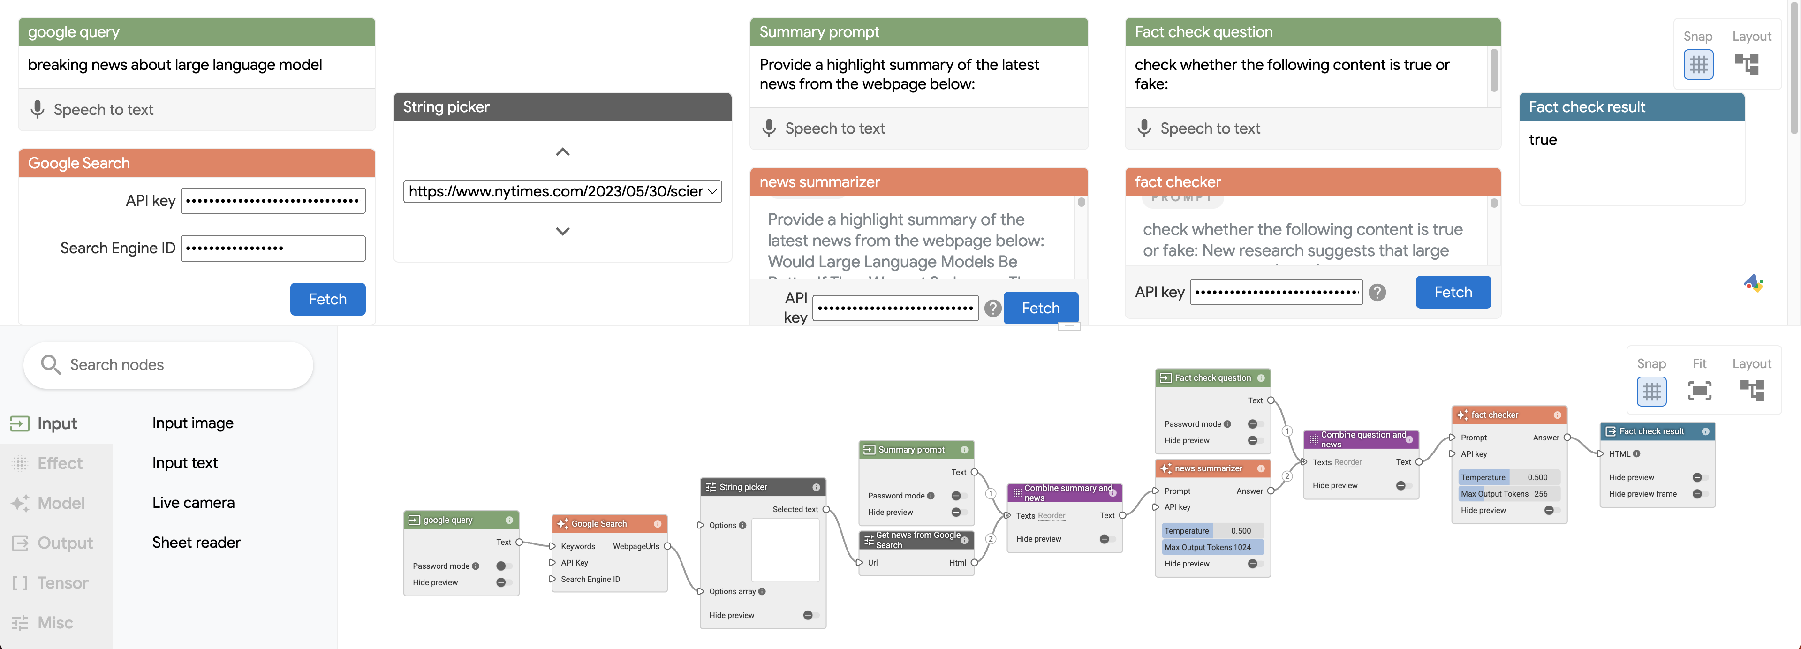
Task: Click the Snap grid icon in node editor
Action: 1651,391
